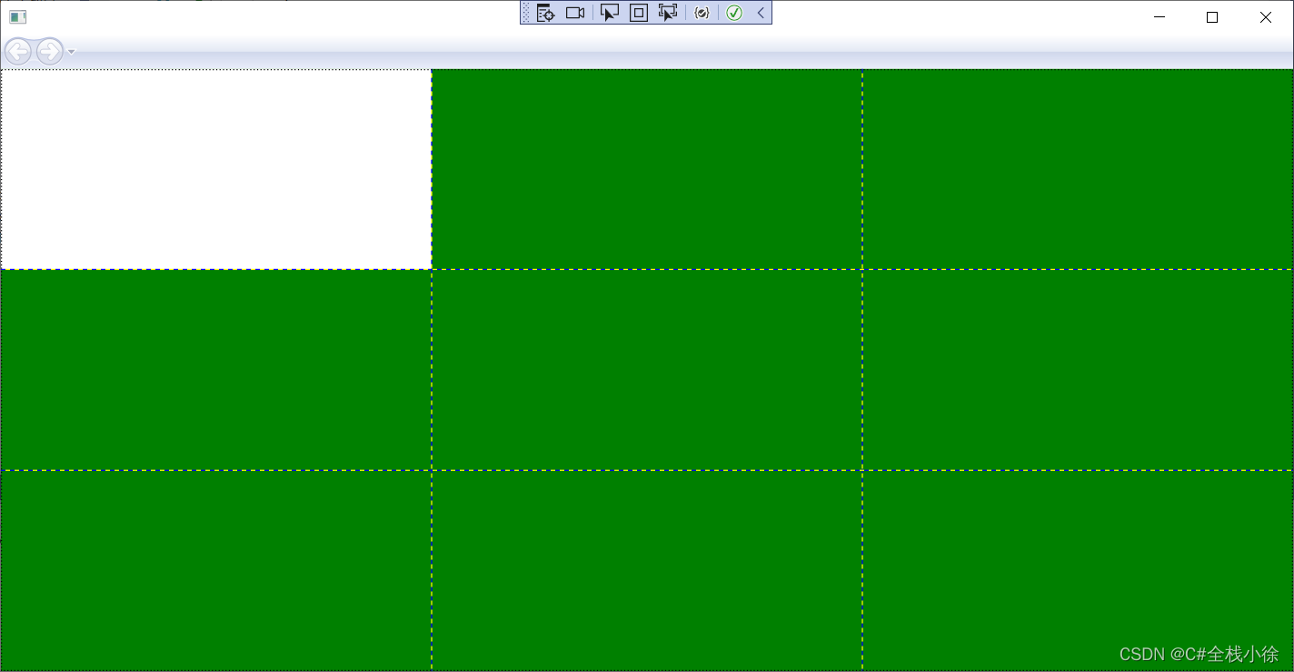Viewport: 1294px width, 672px height.
Task: Close the application window
Action: click(x=1265, y=17)
